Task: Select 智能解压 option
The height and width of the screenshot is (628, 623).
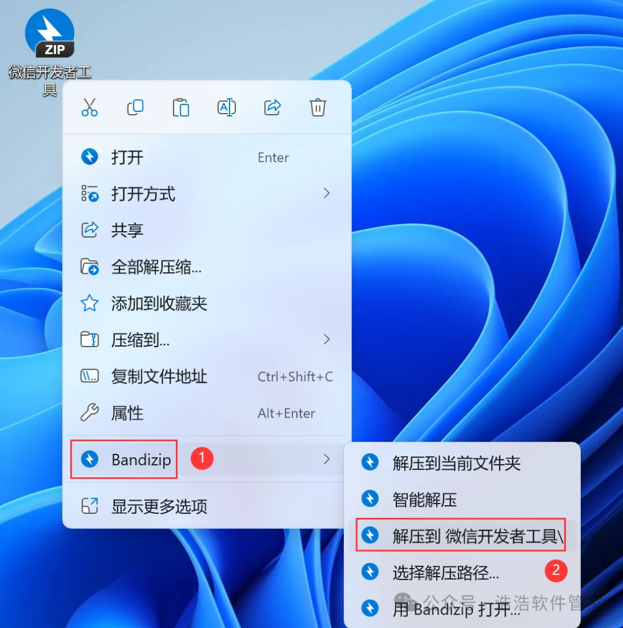Action: tap(462, 499)
